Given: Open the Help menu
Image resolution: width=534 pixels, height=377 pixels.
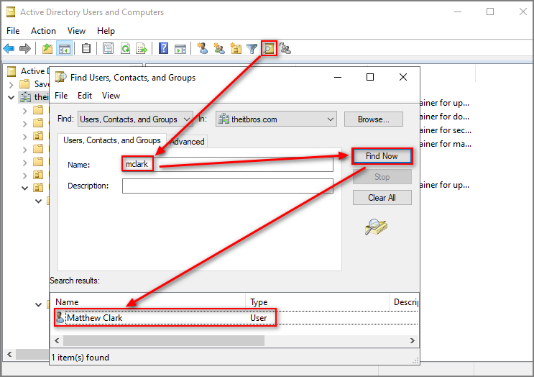Looking at the screenshot, I should coord(106,31).
